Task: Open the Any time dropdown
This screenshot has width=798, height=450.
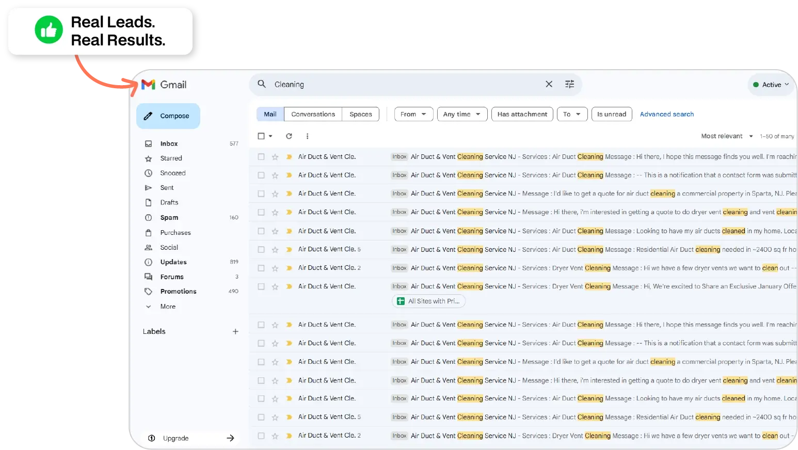Action: pos(461,114)
